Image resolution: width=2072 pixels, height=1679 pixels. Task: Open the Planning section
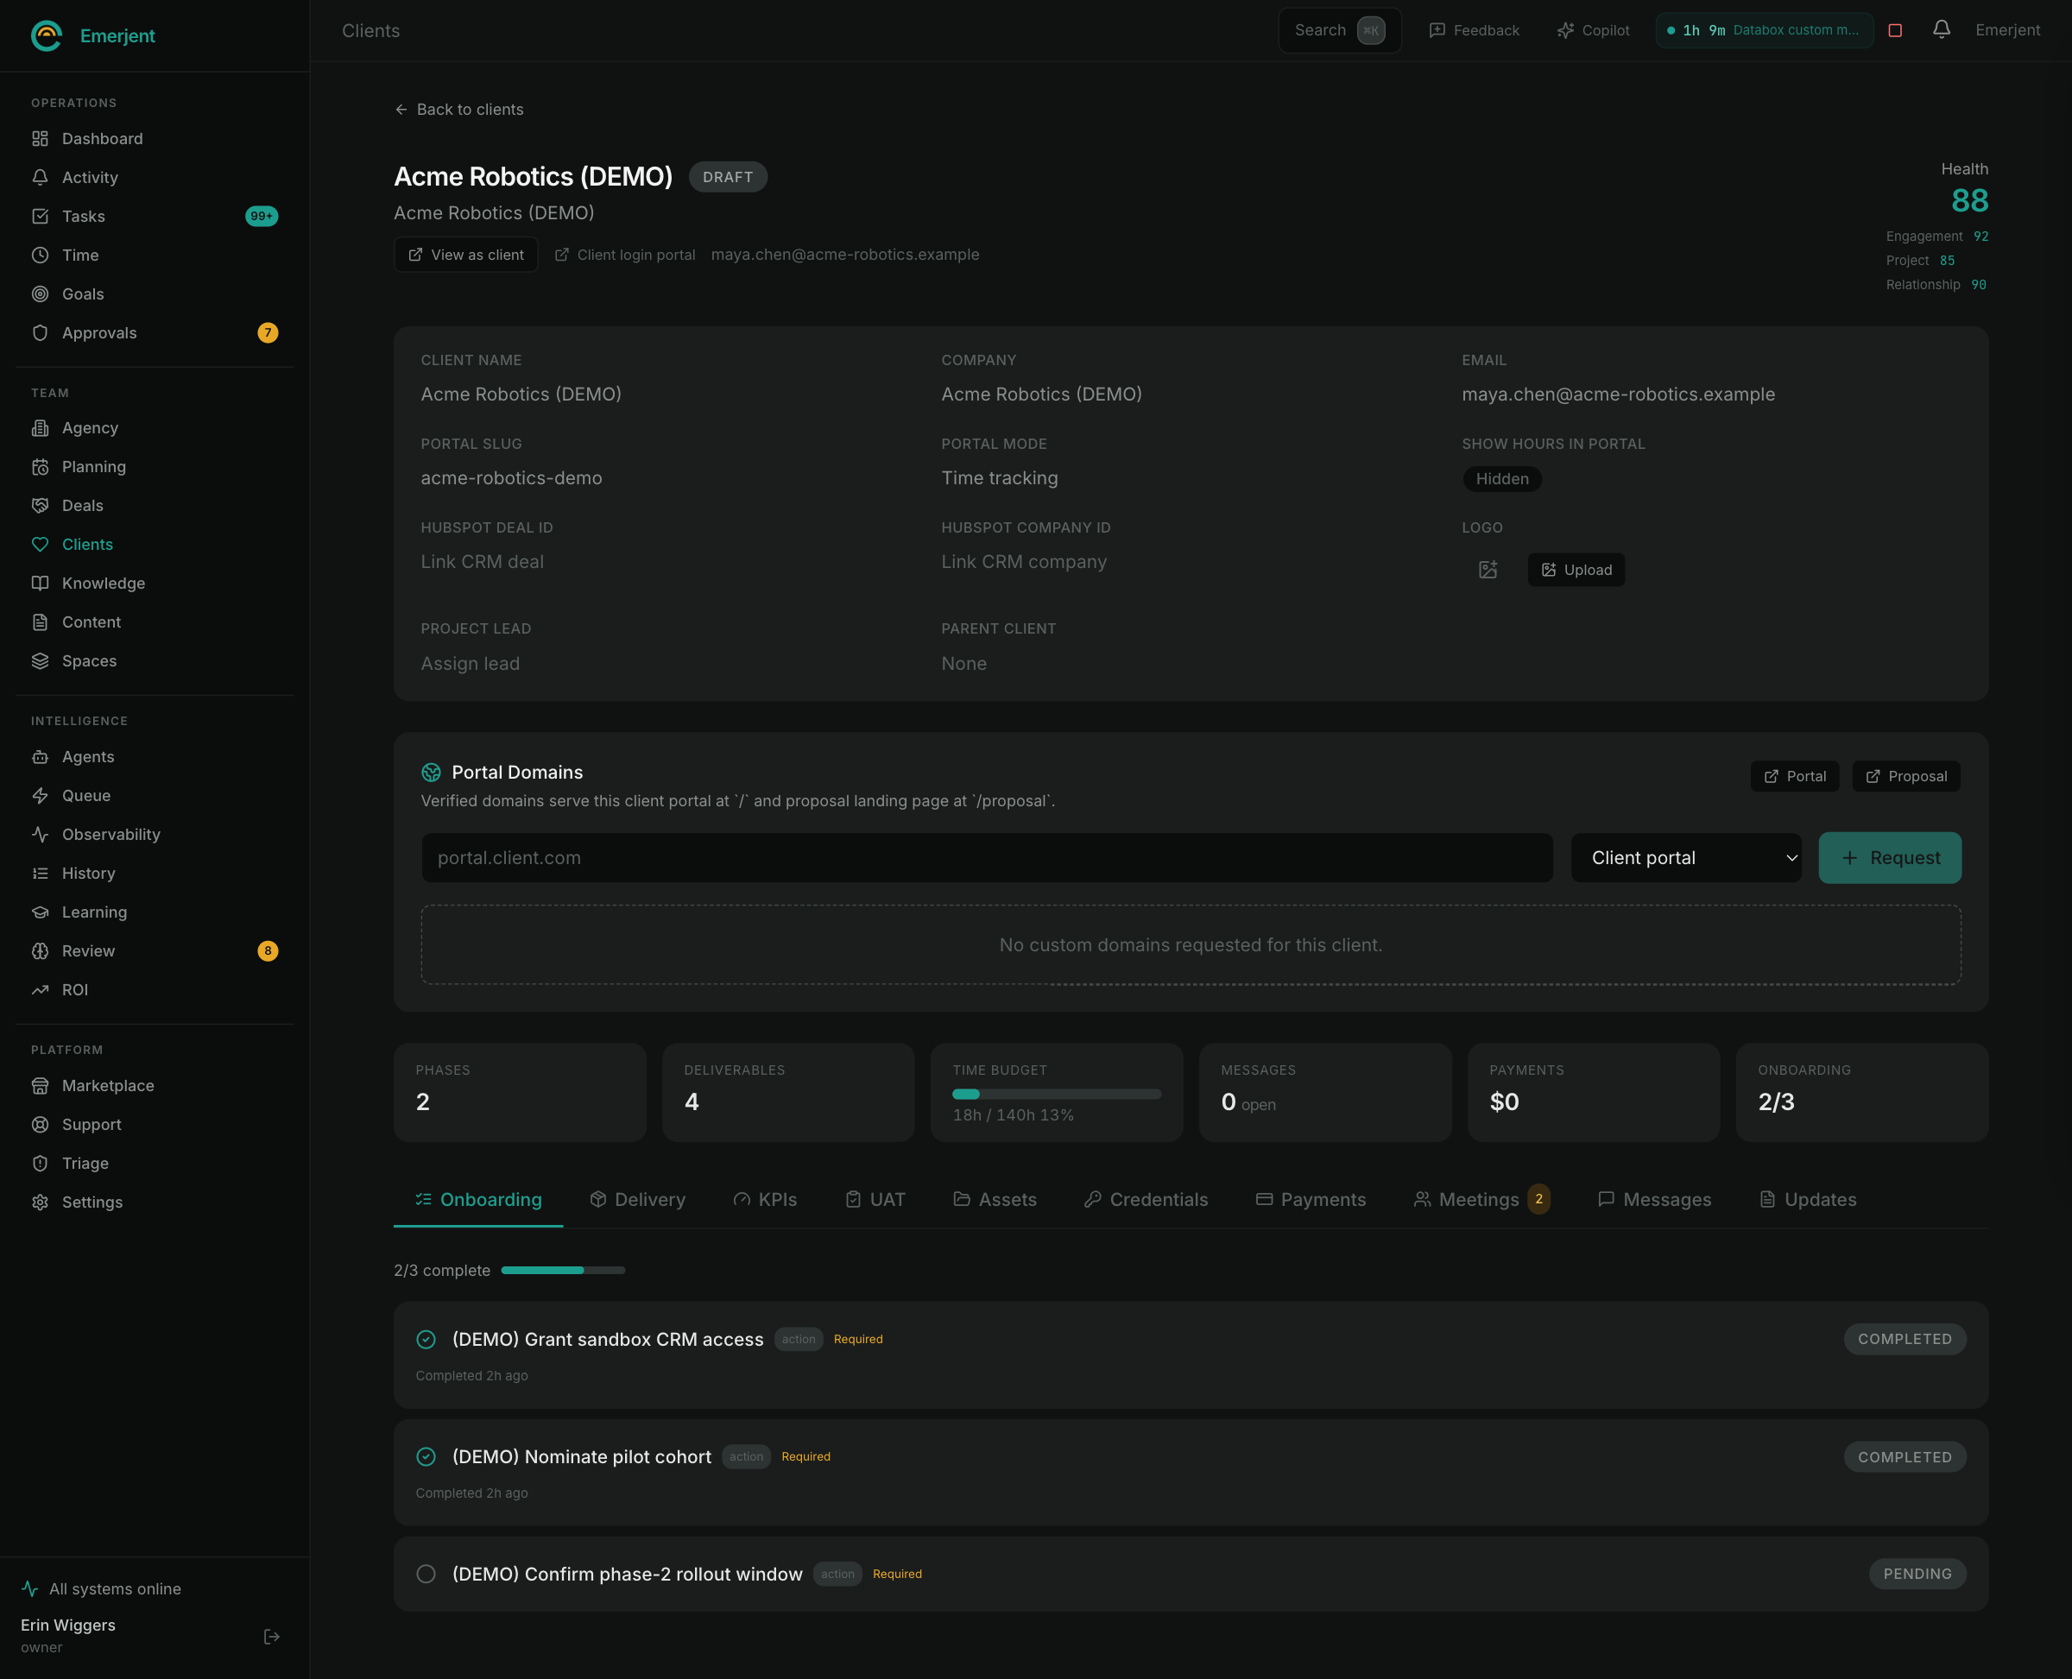[x=155, y=466]
